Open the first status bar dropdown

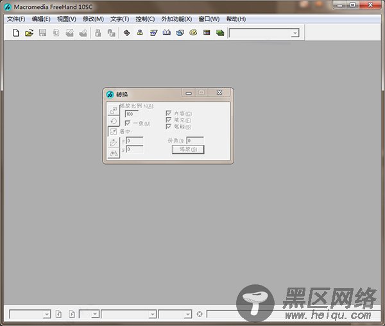[x=47, y=314]
